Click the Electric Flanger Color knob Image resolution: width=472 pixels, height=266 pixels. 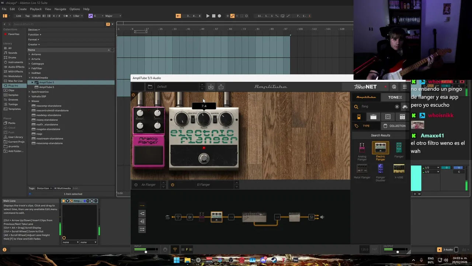226,119
